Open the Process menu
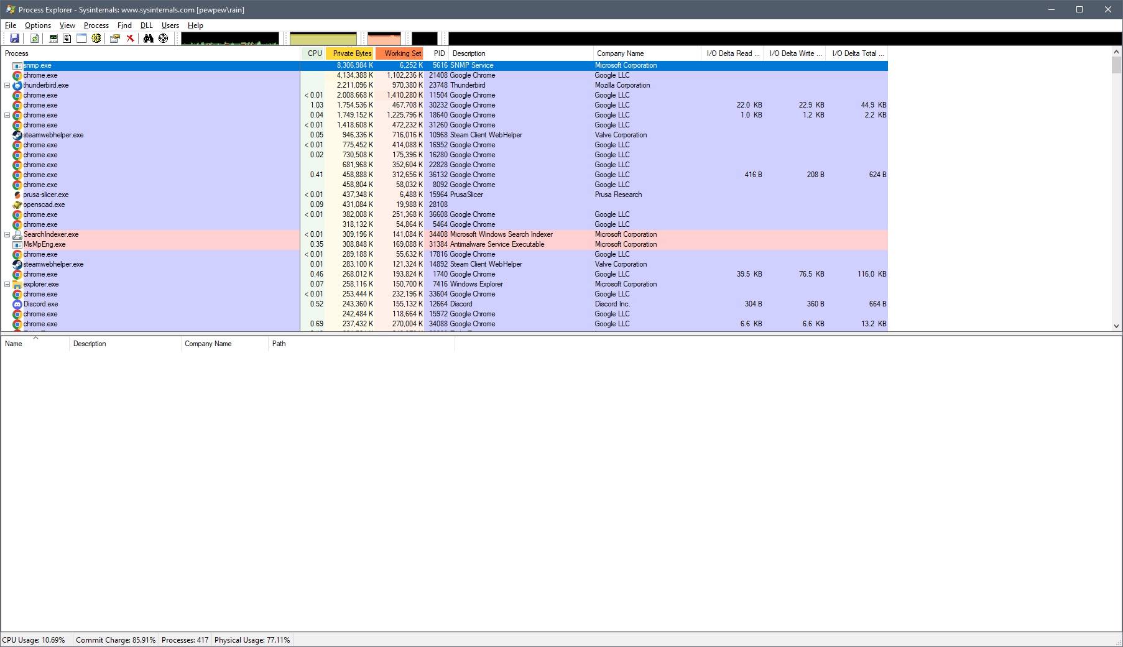Viewport: 1123px width, 647px height. pos(96,25)
